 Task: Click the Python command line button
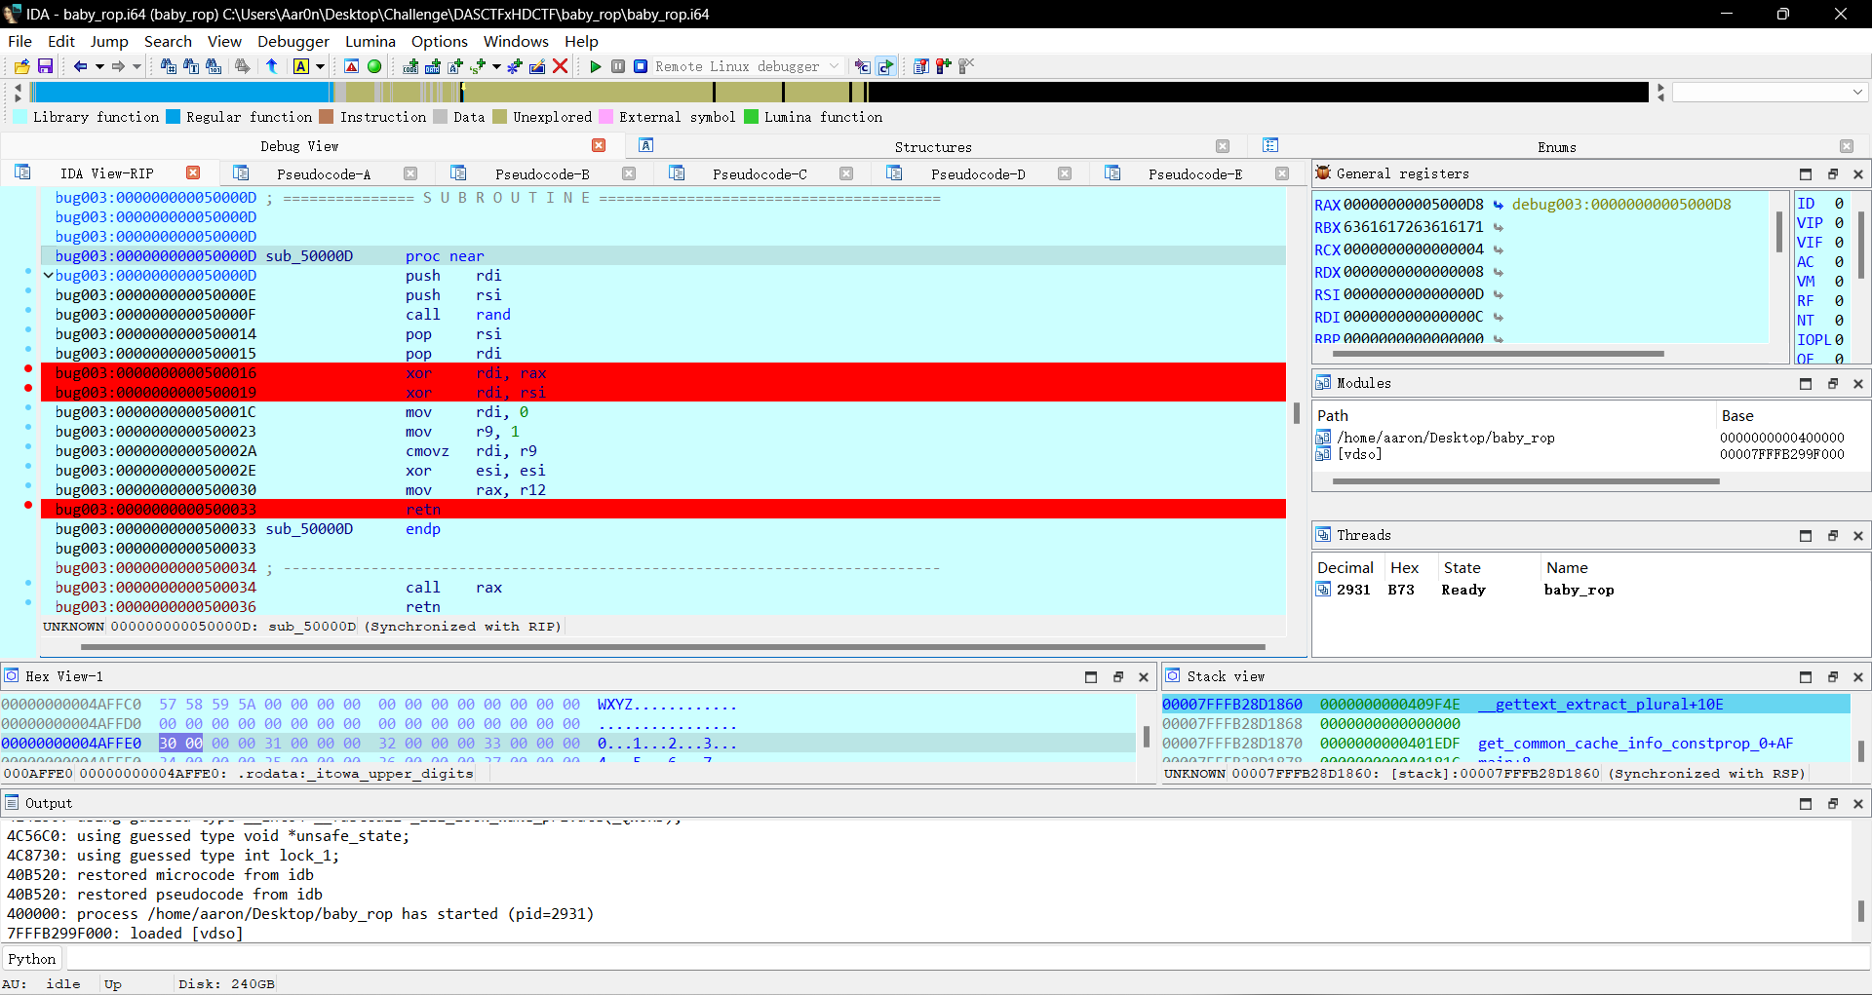point(32,959)
